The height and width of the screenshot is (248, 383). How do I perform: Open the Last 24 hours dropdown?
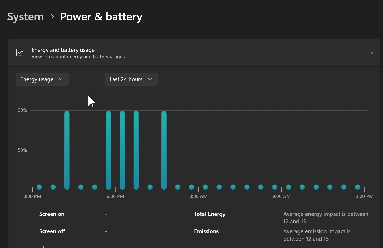[131, 79]
